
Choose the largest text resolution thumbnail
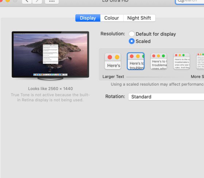tap(113, 61)
